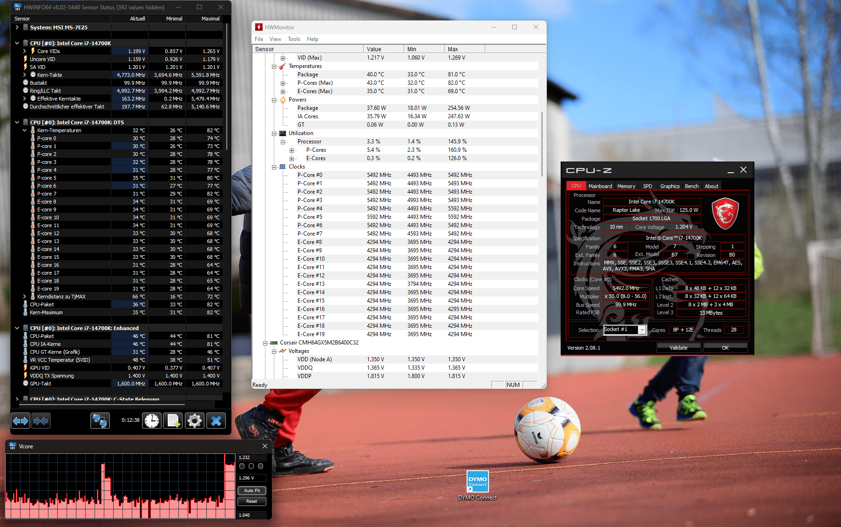Open the remote network monitors icon in HWiNFO
This screenshot has height=527, width=841.
tap(100, 421)
